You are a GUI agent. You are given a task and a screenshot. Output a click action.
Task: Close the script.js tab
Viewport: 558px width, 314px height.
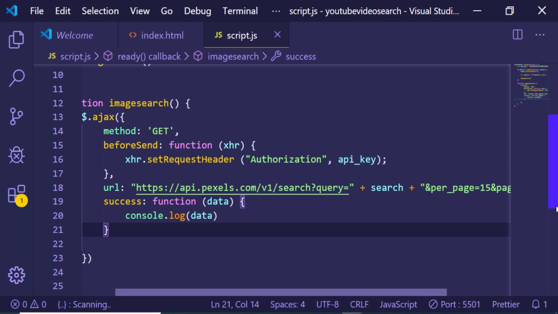(x=277, y=35)
